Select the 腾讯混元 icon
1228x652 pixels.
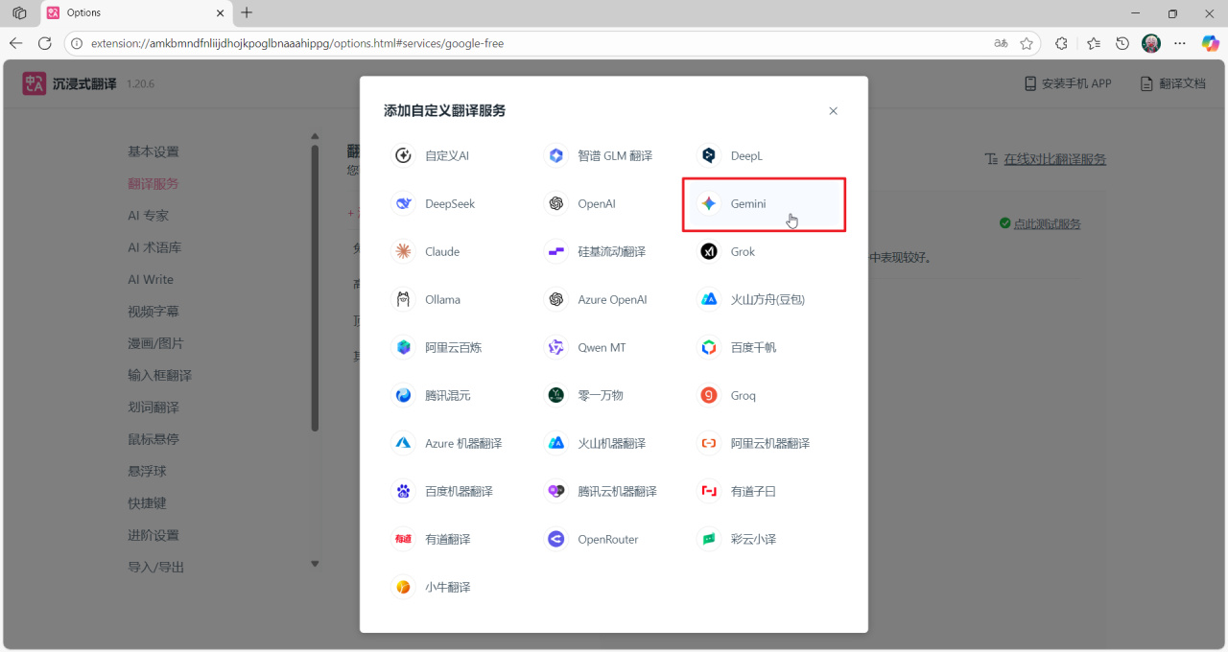coord(404,395)
